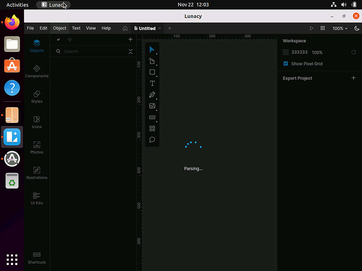Open the Illustrations library panel

[x=37, y=173]
